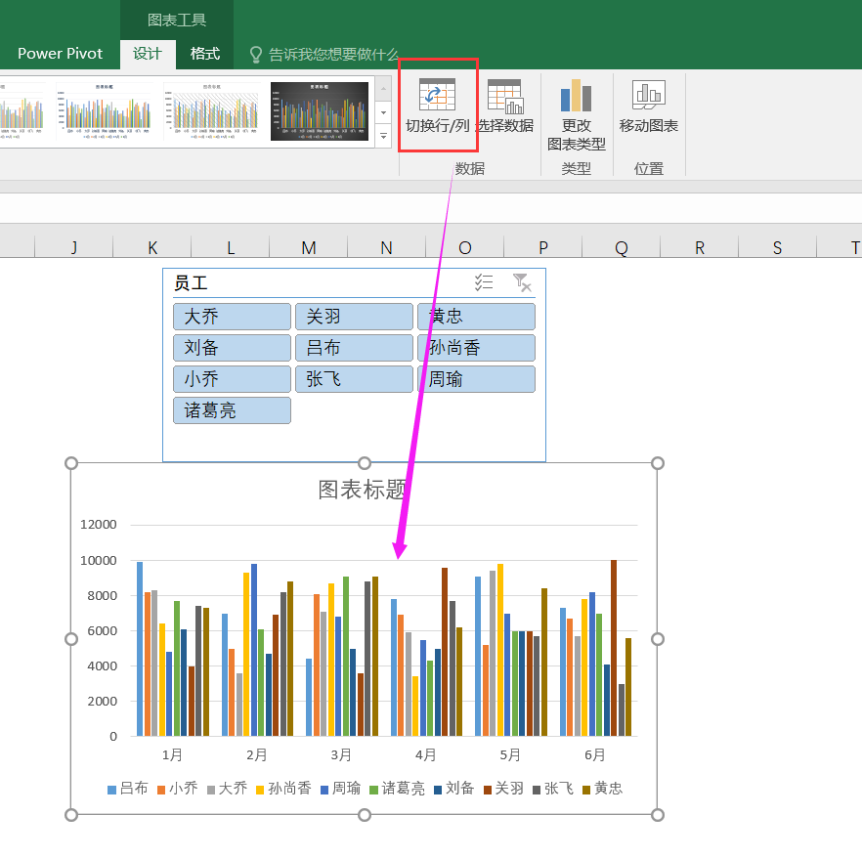Open the Power Pivot tab

60,54
